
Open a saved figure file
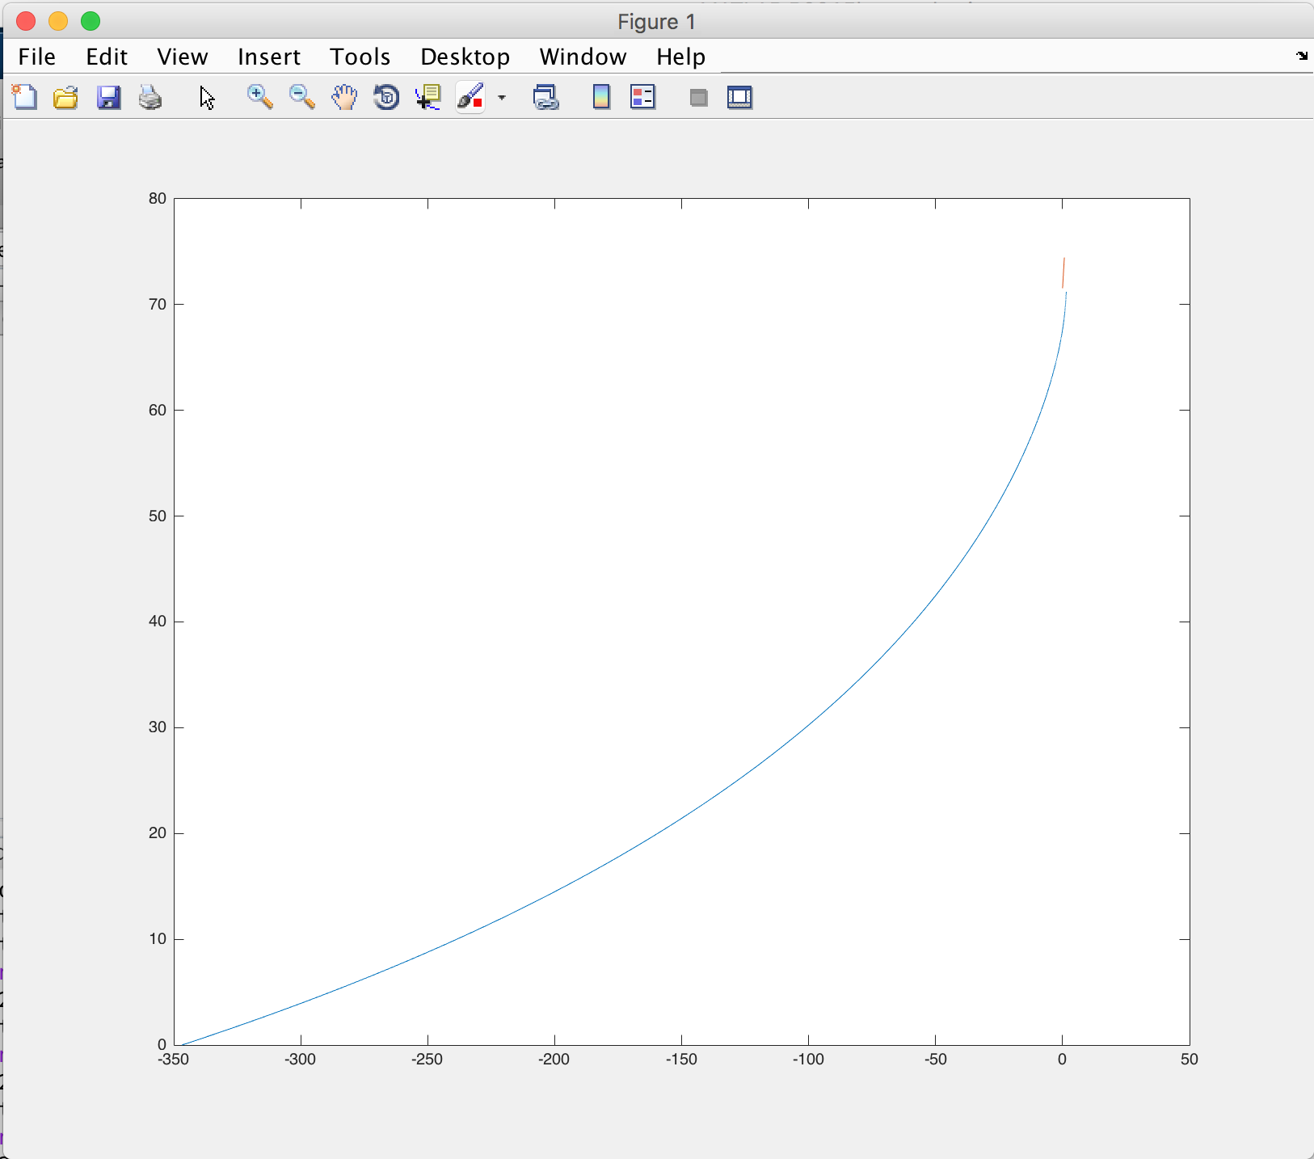click(x=65, y=97)
